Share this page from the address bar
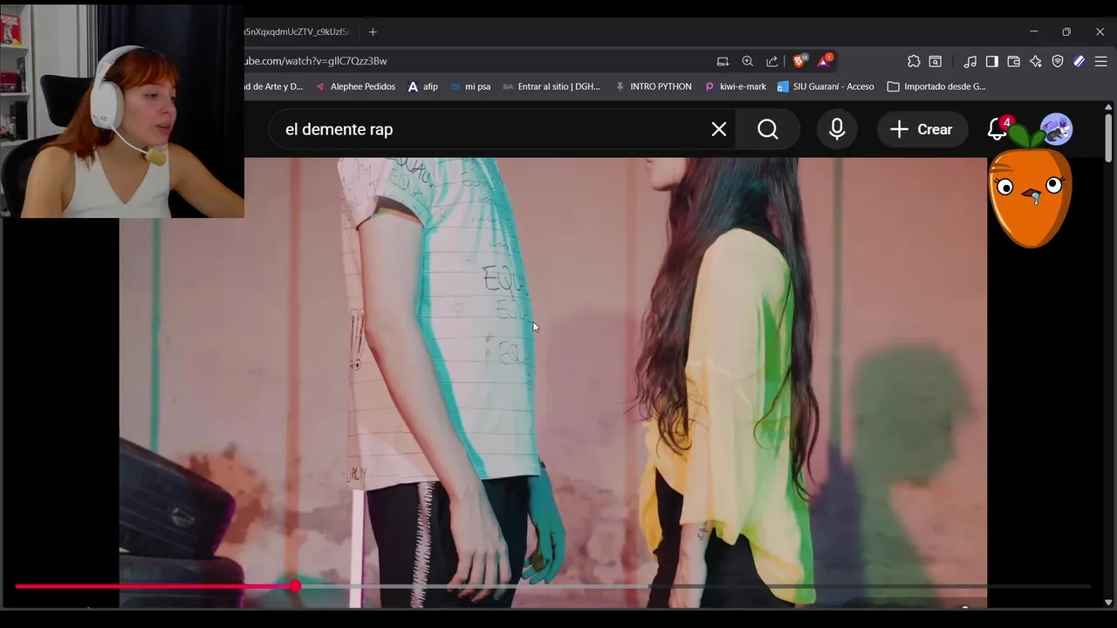Viewport: 1117px width, 628px height. coord(772,61)
